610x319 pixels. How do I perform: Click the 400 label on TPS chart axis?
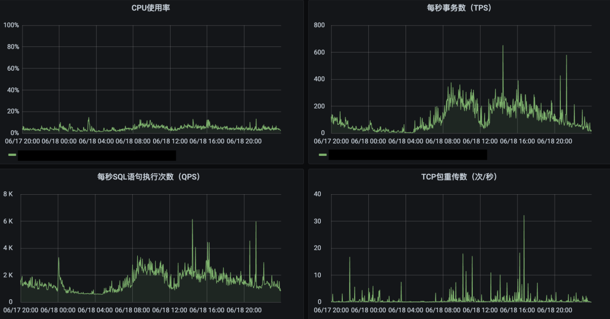[x=319, y=79]
